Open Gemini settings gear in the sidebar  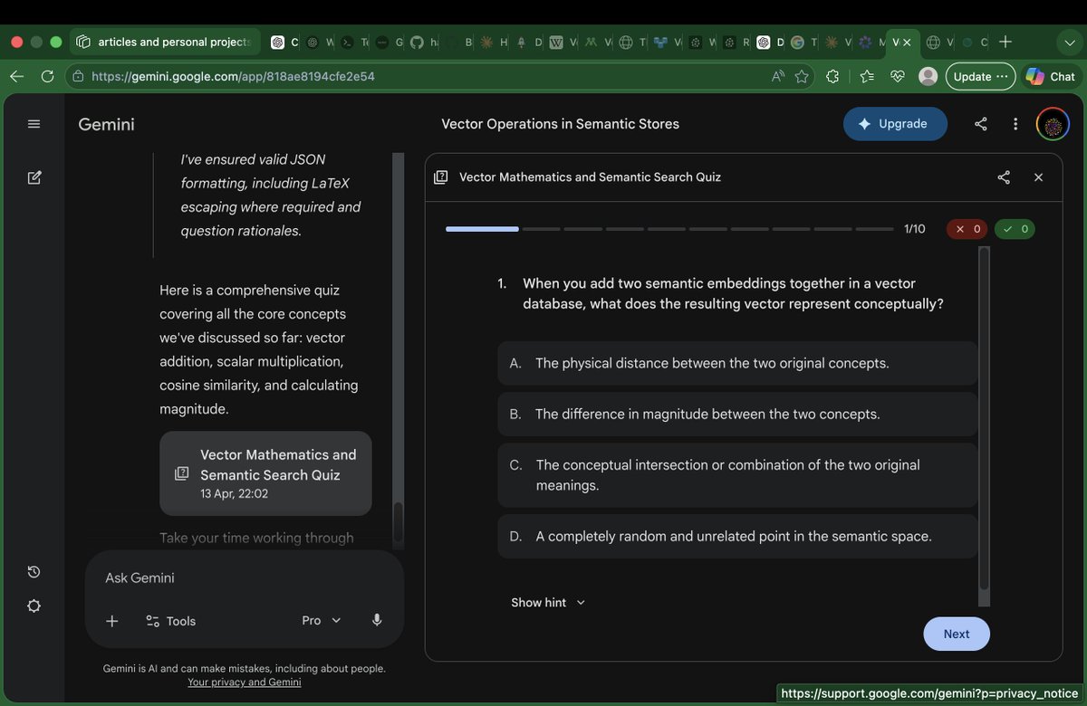pos(34,606)
